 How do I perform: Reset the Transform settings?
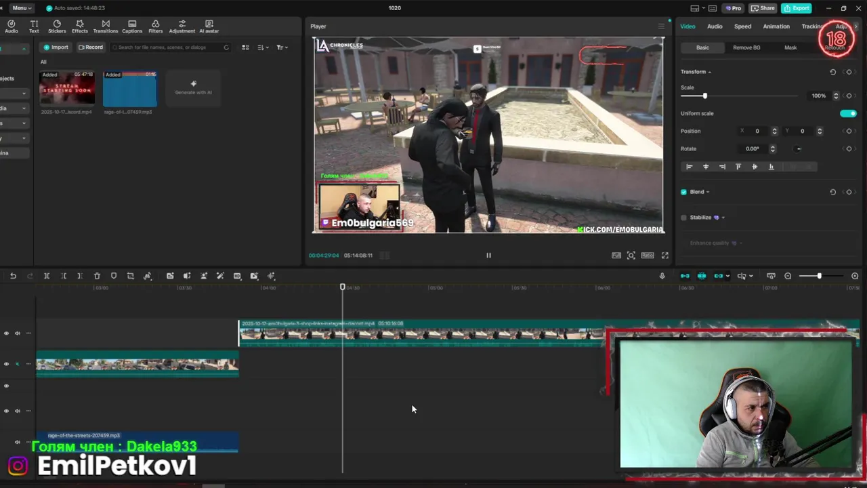click(832, 72)
